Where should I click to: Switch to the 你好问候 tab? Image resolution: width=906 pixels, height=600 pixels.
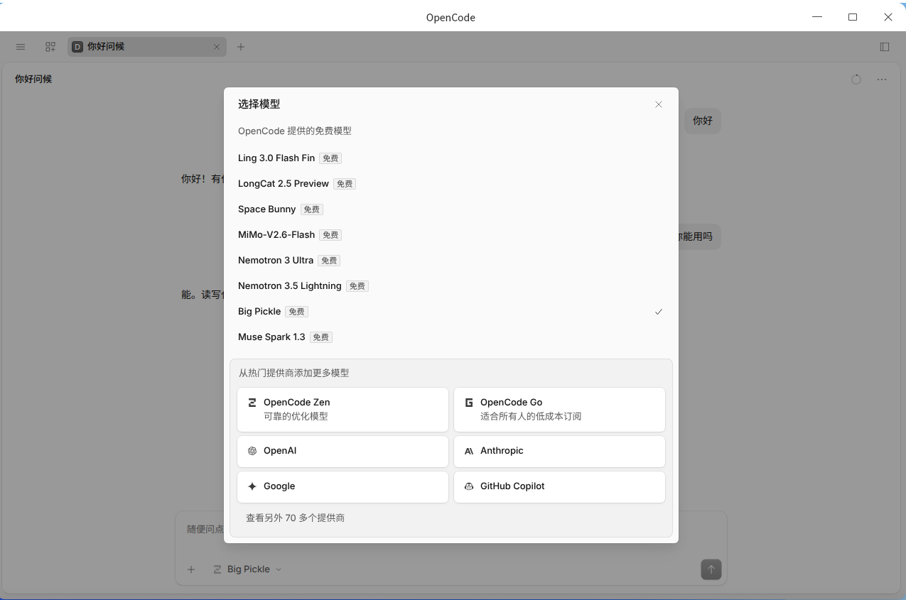tap(147, 47)
